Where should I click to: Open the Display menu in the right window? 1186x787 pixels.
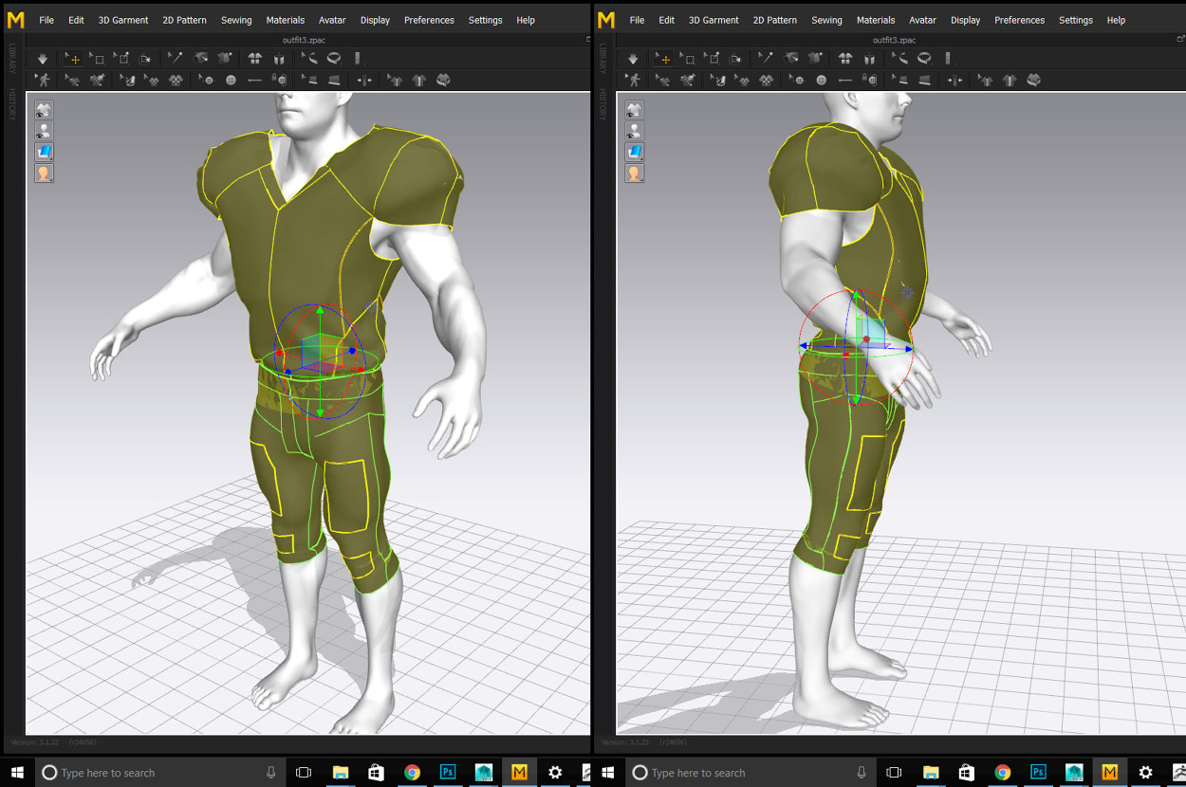coord(965,19)
